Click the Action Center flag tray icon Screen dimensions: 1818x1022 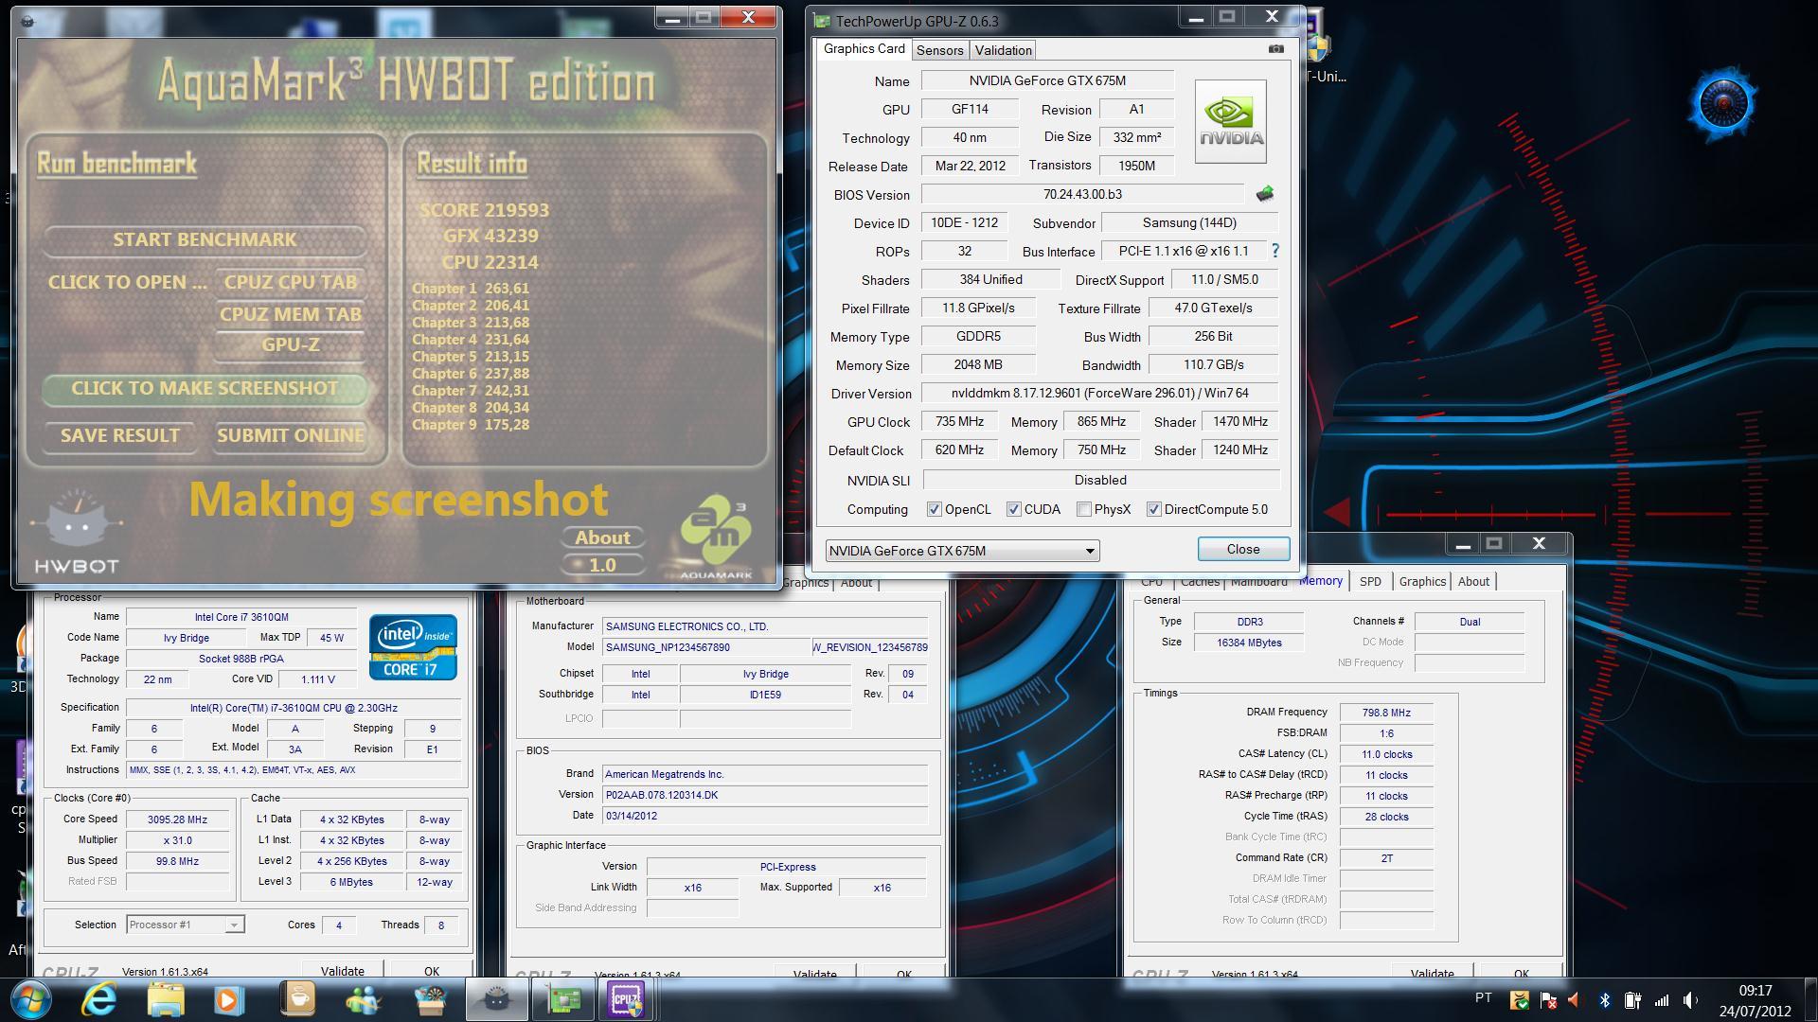point(1548,999)
